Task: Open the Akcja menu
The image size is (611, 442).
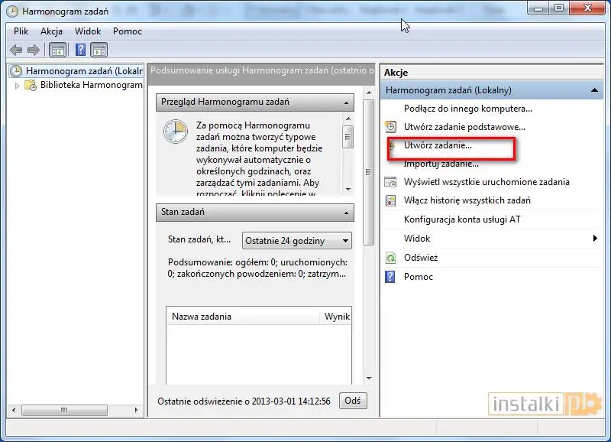Action: tap(52, 31)
